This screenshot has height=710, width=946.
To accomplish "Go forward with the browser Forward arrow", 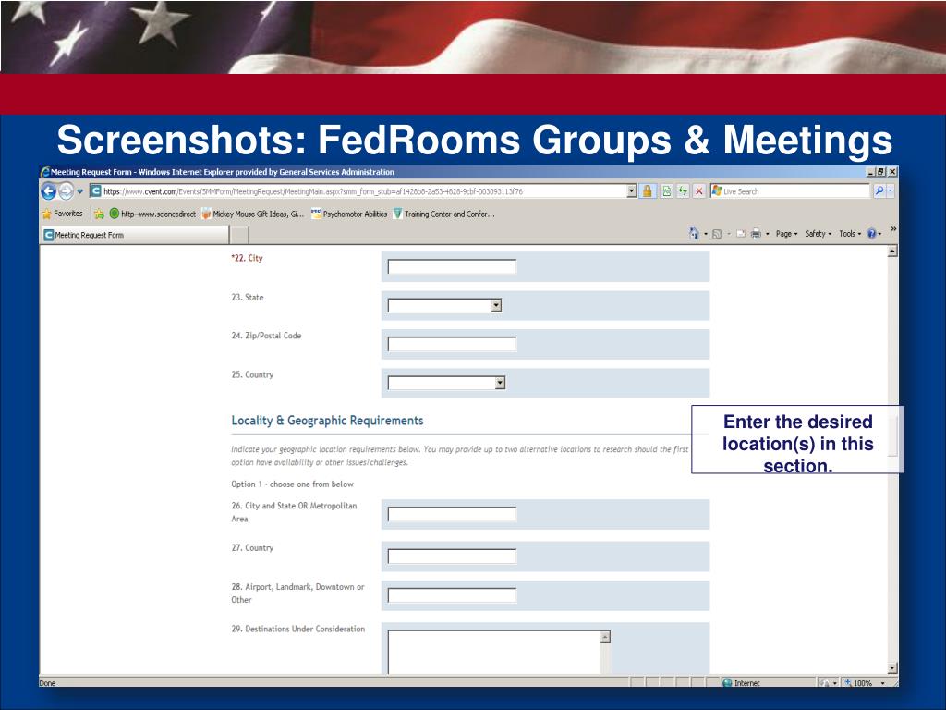I will click(x=66, y=191).
